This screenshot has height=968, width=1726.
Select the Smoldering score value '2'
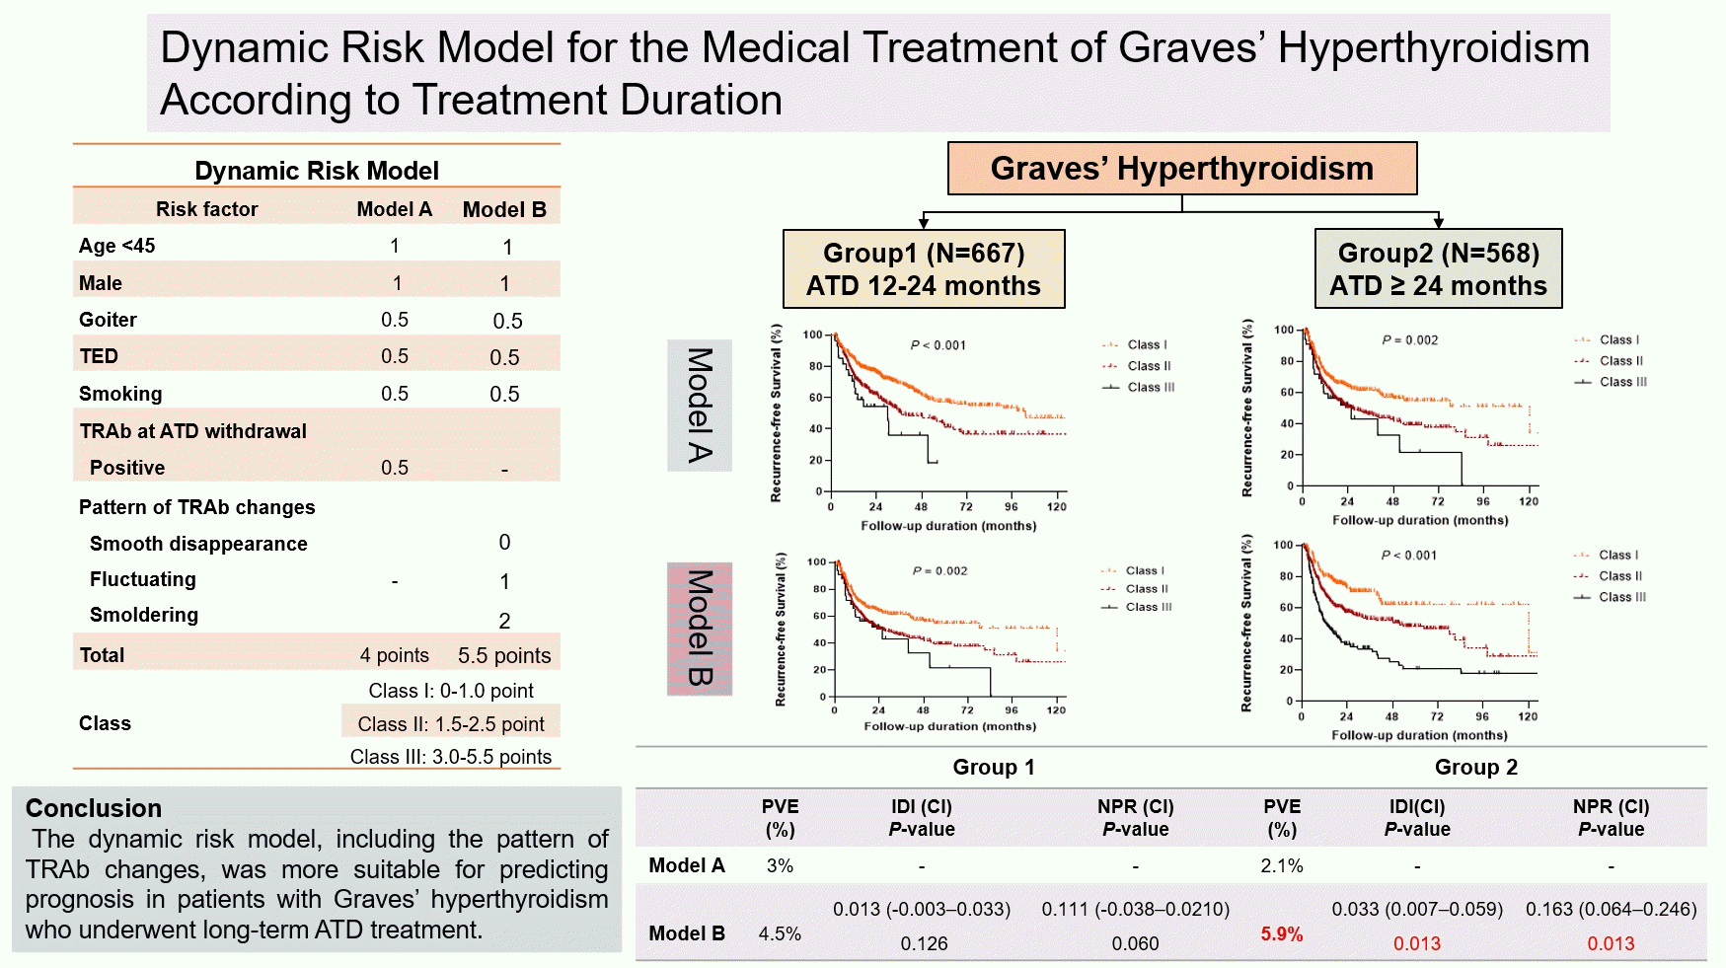click(x=504, y=621)
